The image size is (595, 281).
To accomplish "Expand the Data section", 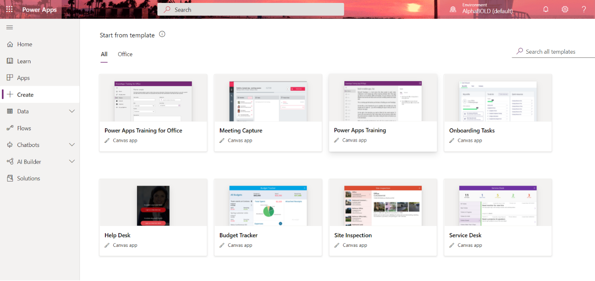I will [72, 111].
